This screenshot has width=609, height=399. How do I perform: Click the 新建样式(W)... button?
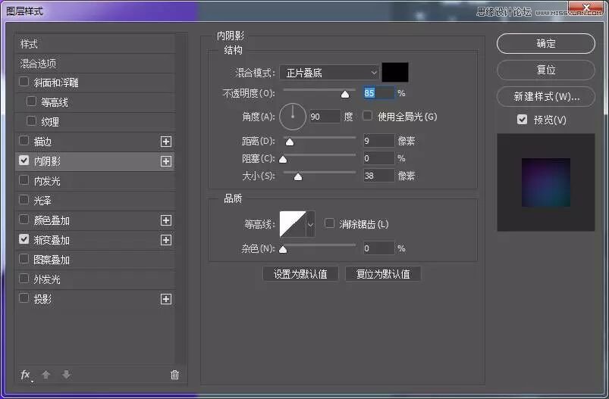pos(546,96)
